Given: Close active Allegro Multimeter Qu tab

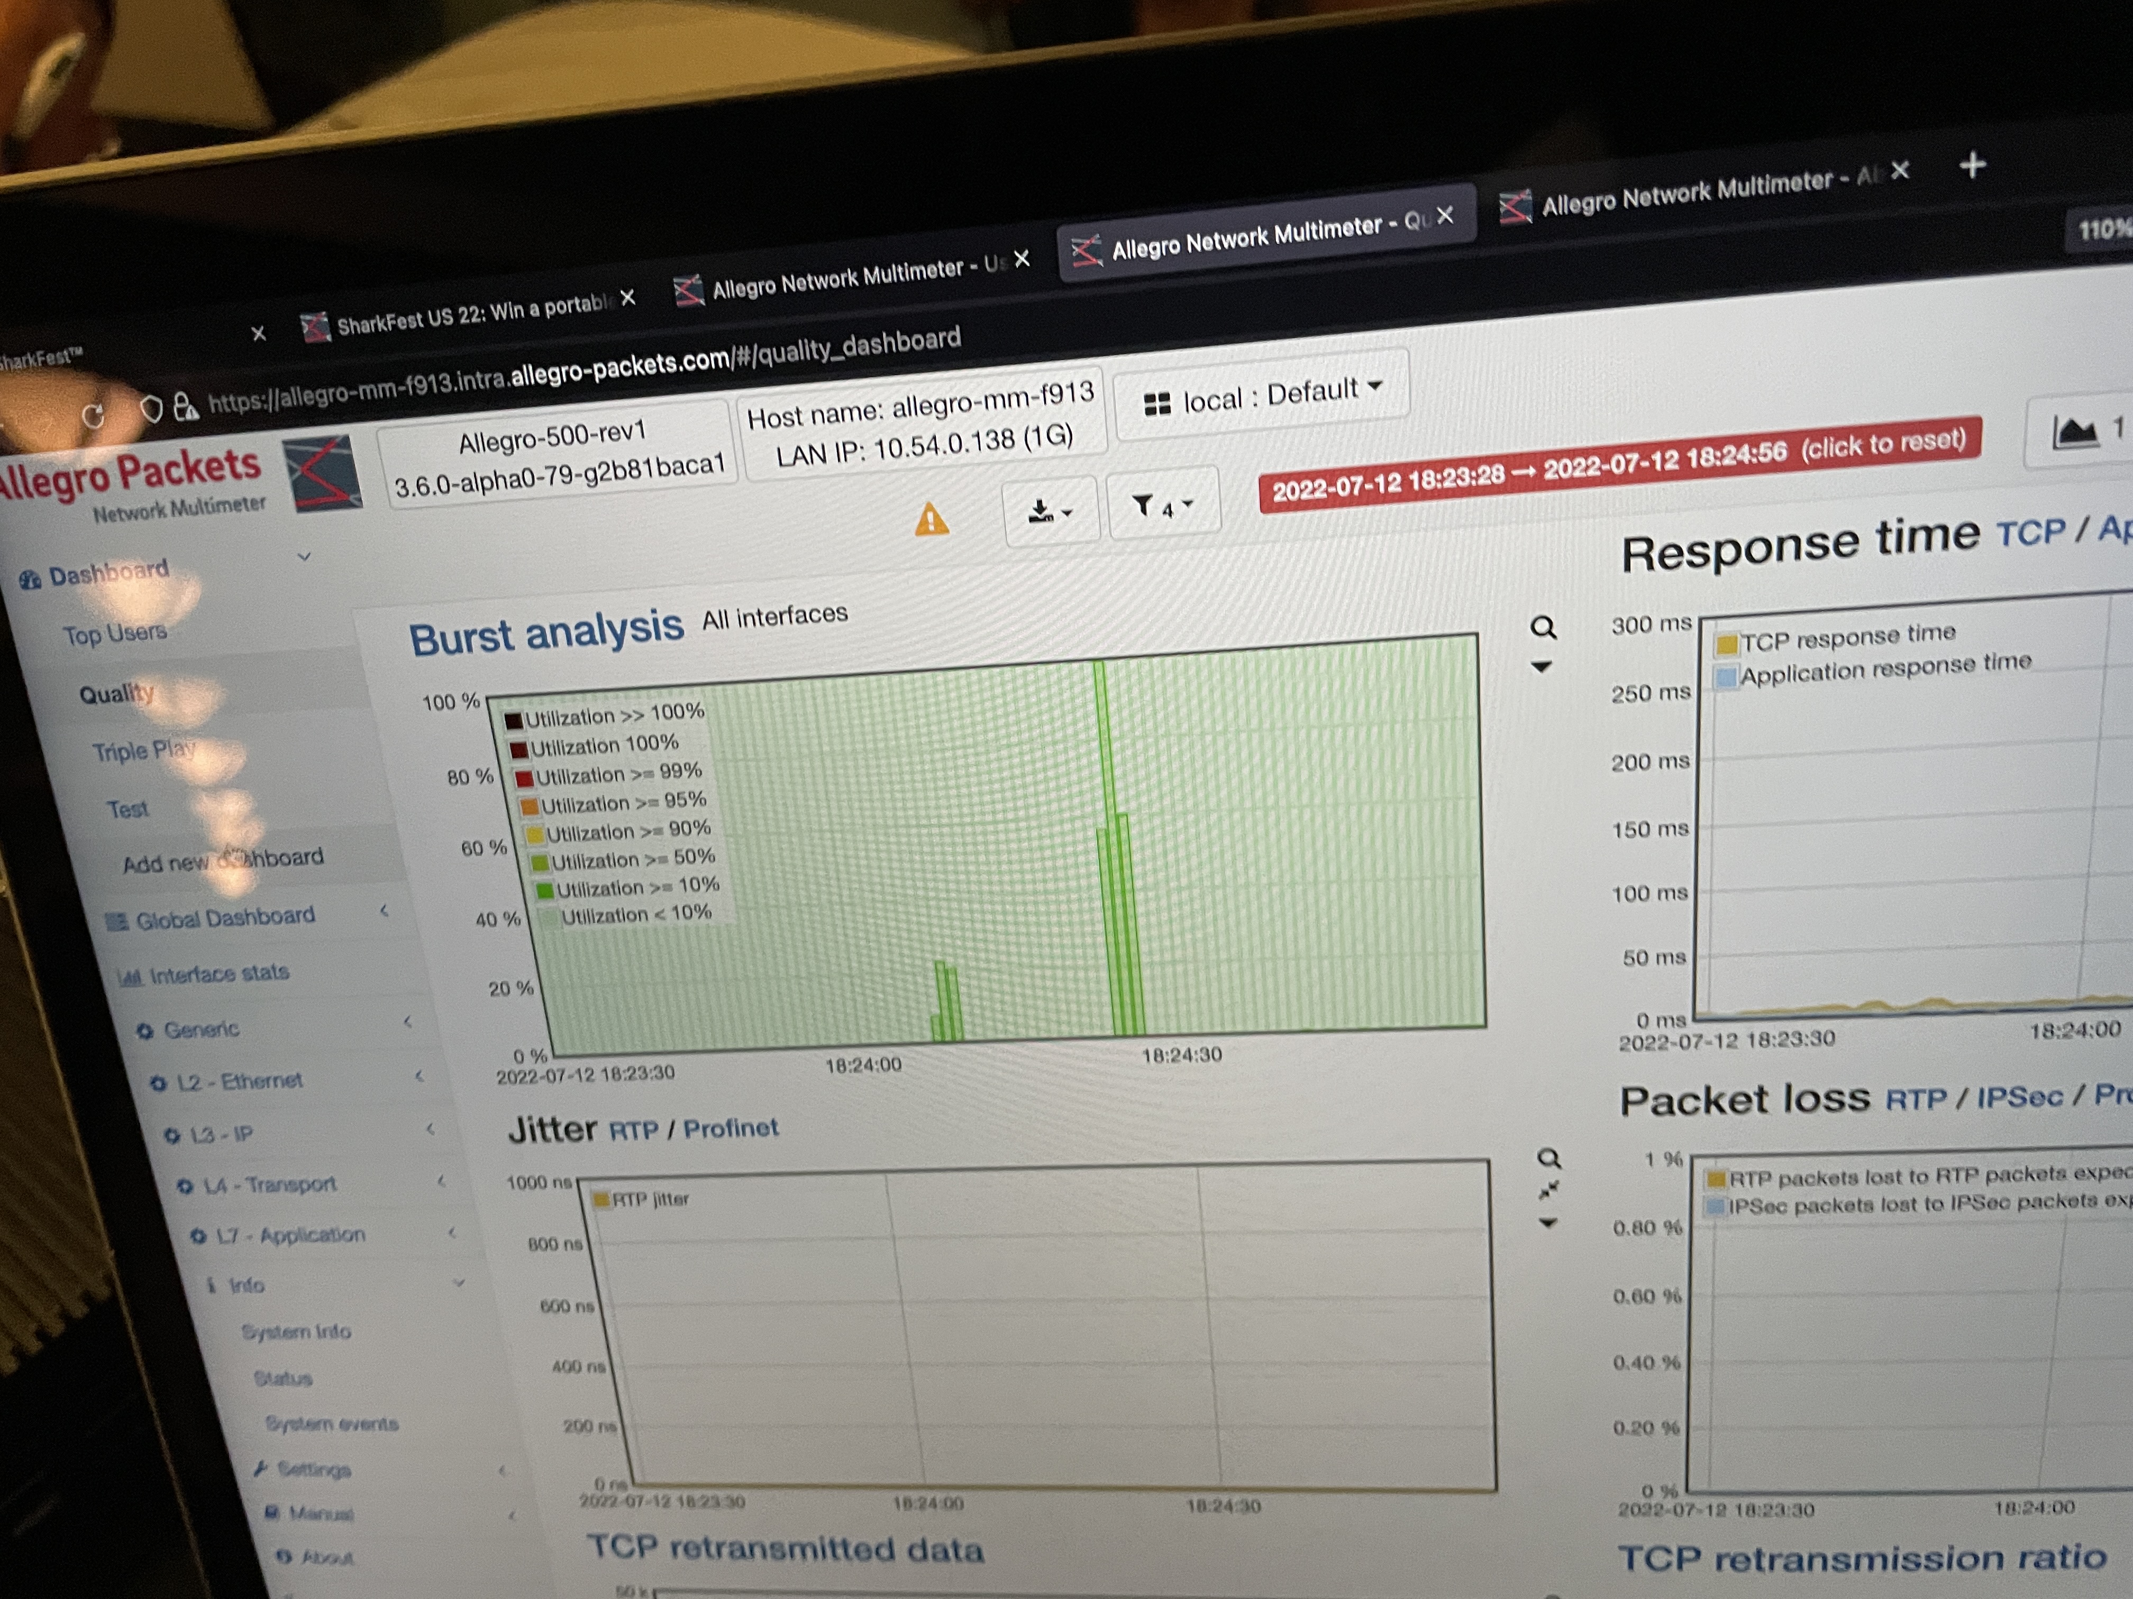Looking at the screenshot, I should click(x=1445, y=216).
